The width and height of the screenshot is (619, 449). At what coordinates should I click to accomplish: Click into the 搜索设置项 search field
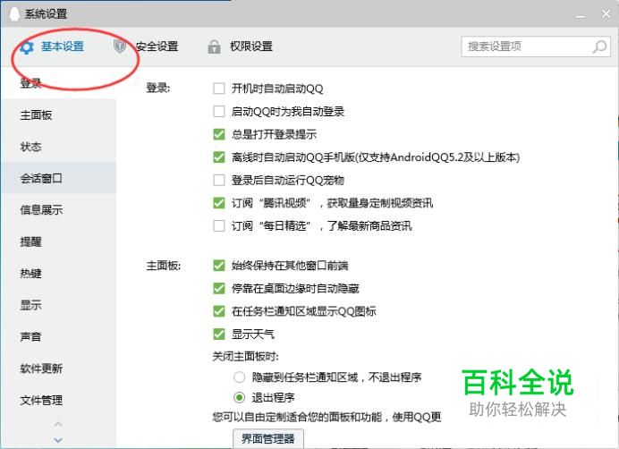coord(536,47)
